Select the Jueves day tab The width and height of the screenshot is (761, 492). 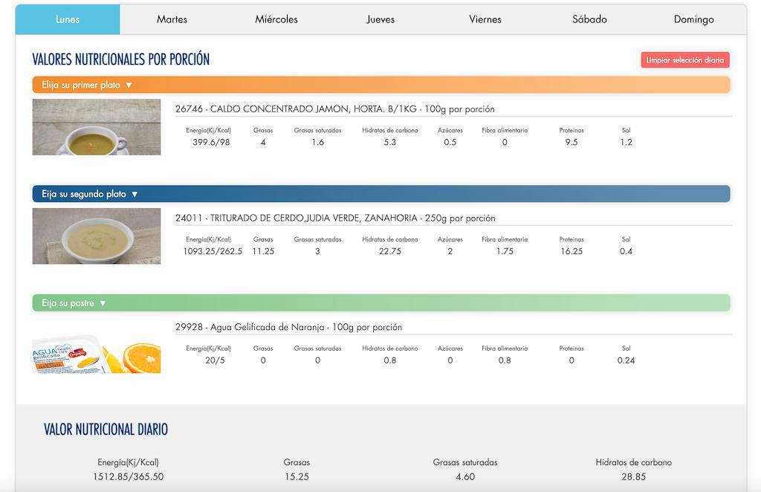click(x=380, y=19)
